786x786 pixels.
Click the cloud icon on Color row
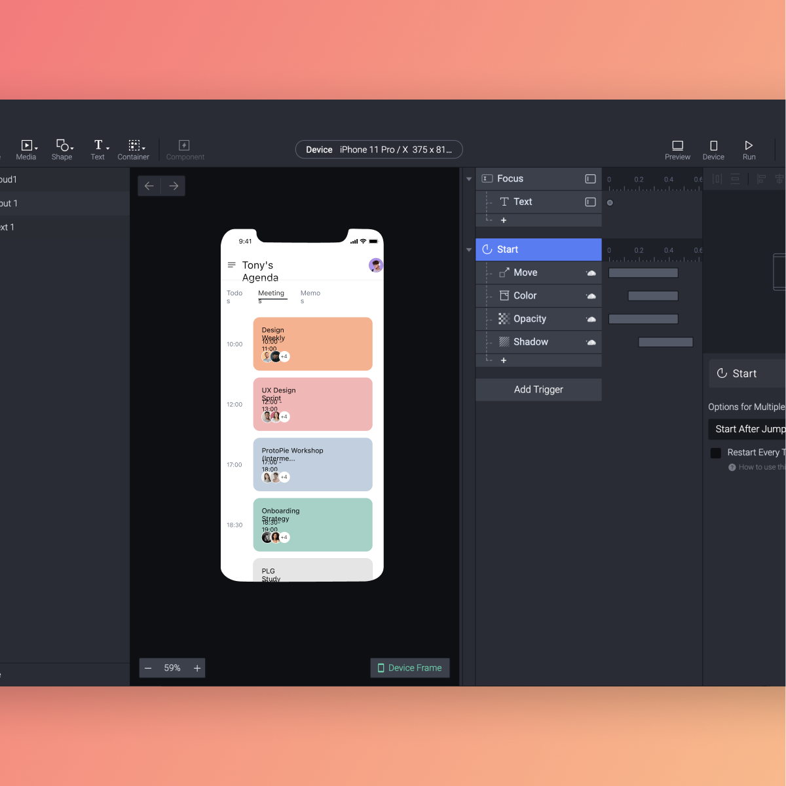(x=591, y=296)
